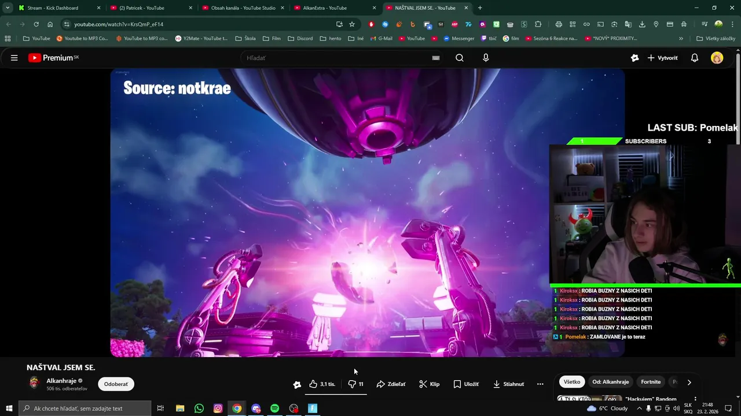The height and width of the screenshot is (416, 741).
Task: Open Alkanhraje channel avatar
Action: [x=34, y=382]
